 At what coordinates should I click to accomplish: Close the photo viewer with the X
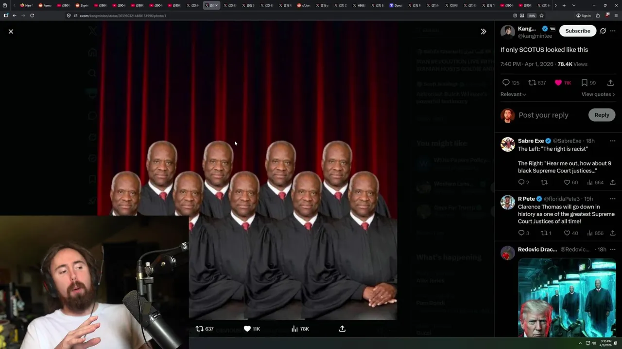point(11,31)
